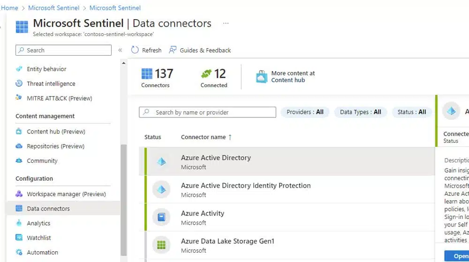Click the magnifier icon in connector search box
The height and width of the screenshot is (262, 469).
point(146,112)
